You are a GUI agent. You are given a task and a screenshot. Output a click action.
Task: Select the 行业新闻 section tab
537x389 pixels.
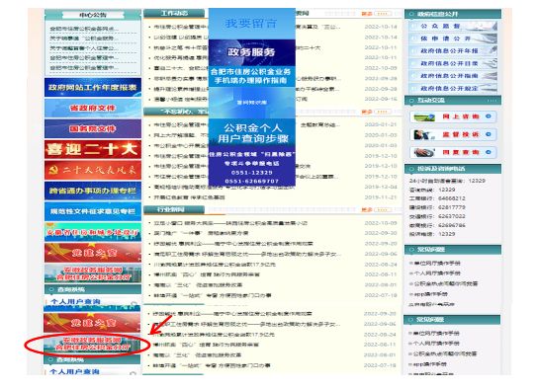coord(174,209)
